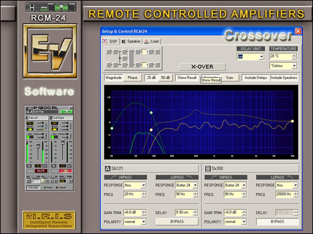This screenshot has height=234, width=313.
Task: Click channel B level fader
Action: [63, 142]
